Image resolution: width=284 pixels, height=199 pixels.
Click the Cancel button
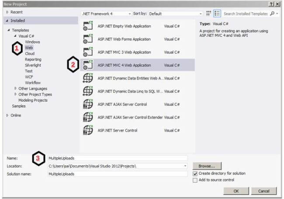264,191
